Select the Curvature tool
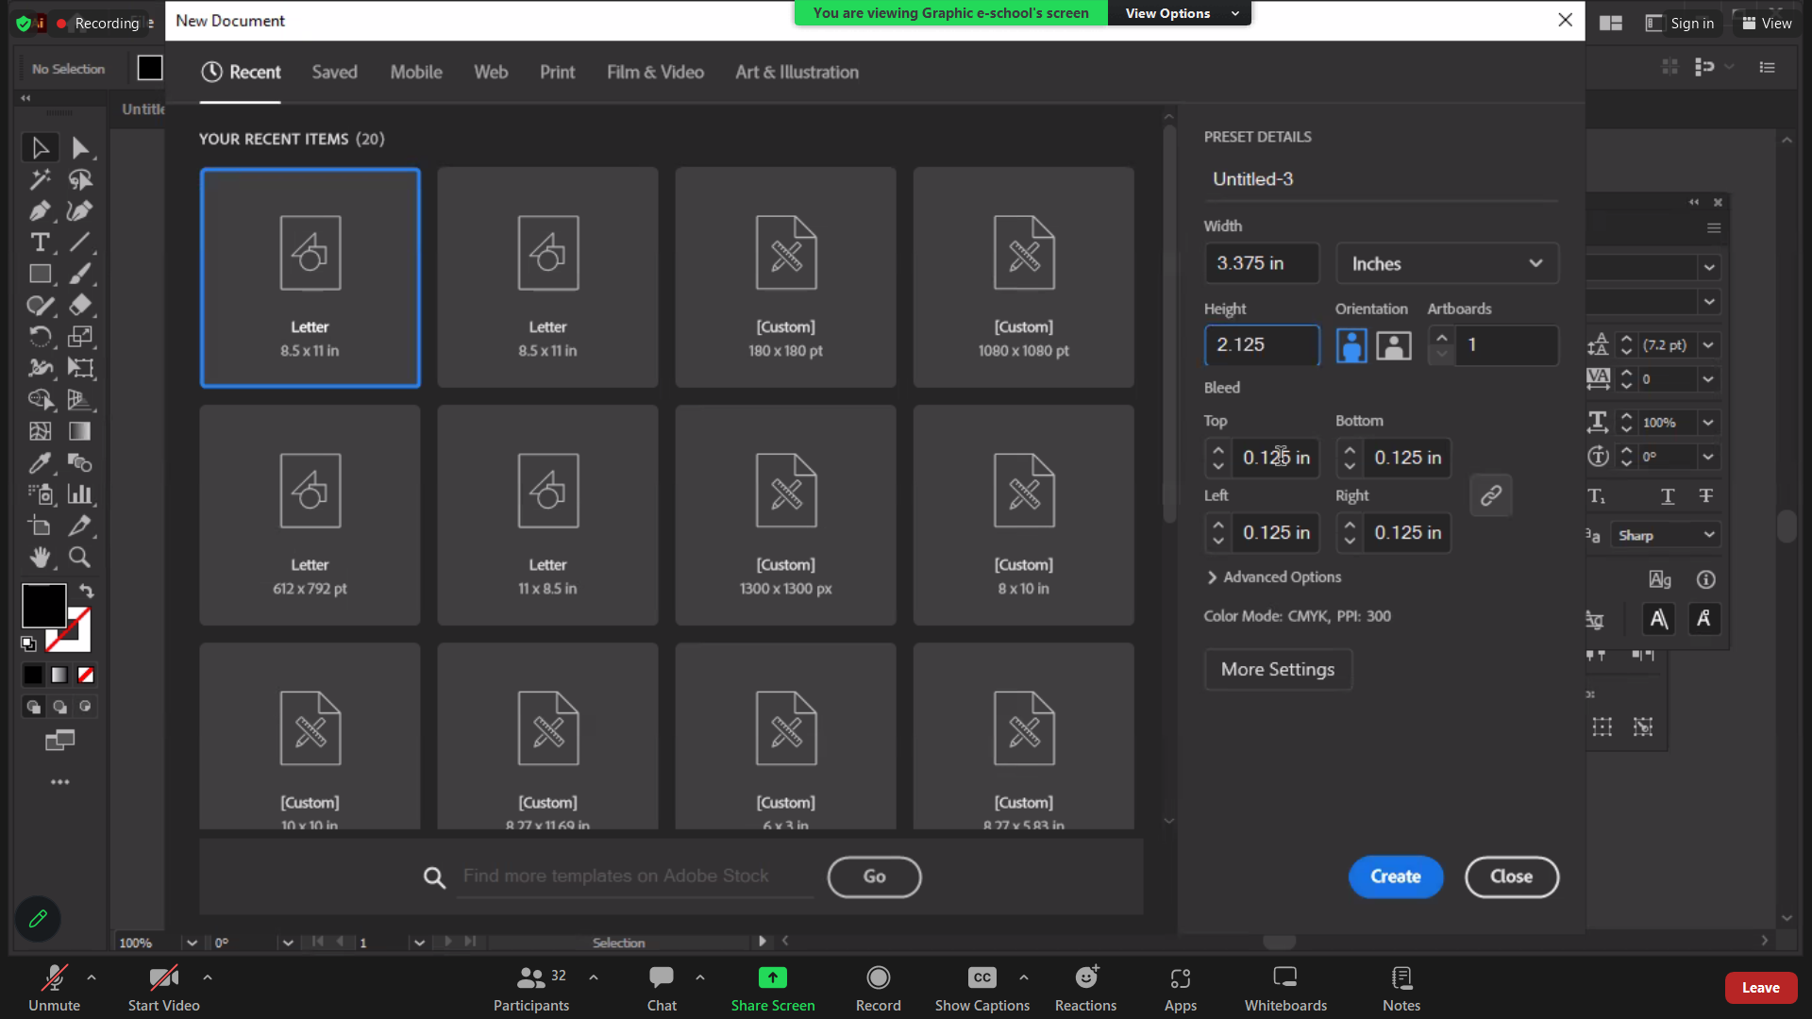 coord(80,210)
